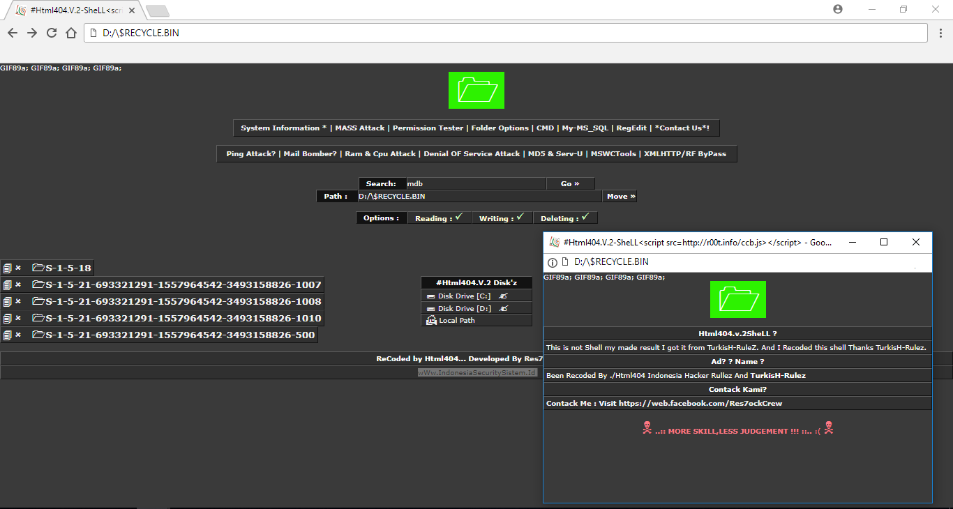Click the Local Path link
953x509 pixels.
click(457, 321)
